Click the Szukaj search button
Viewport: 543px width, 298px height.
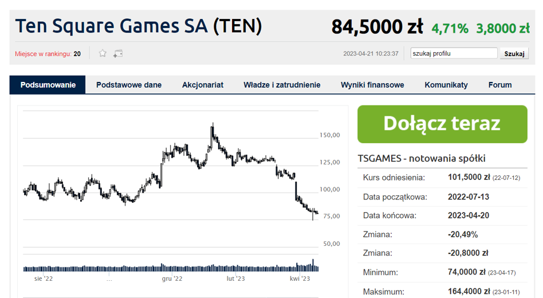(x=514, y=54)
